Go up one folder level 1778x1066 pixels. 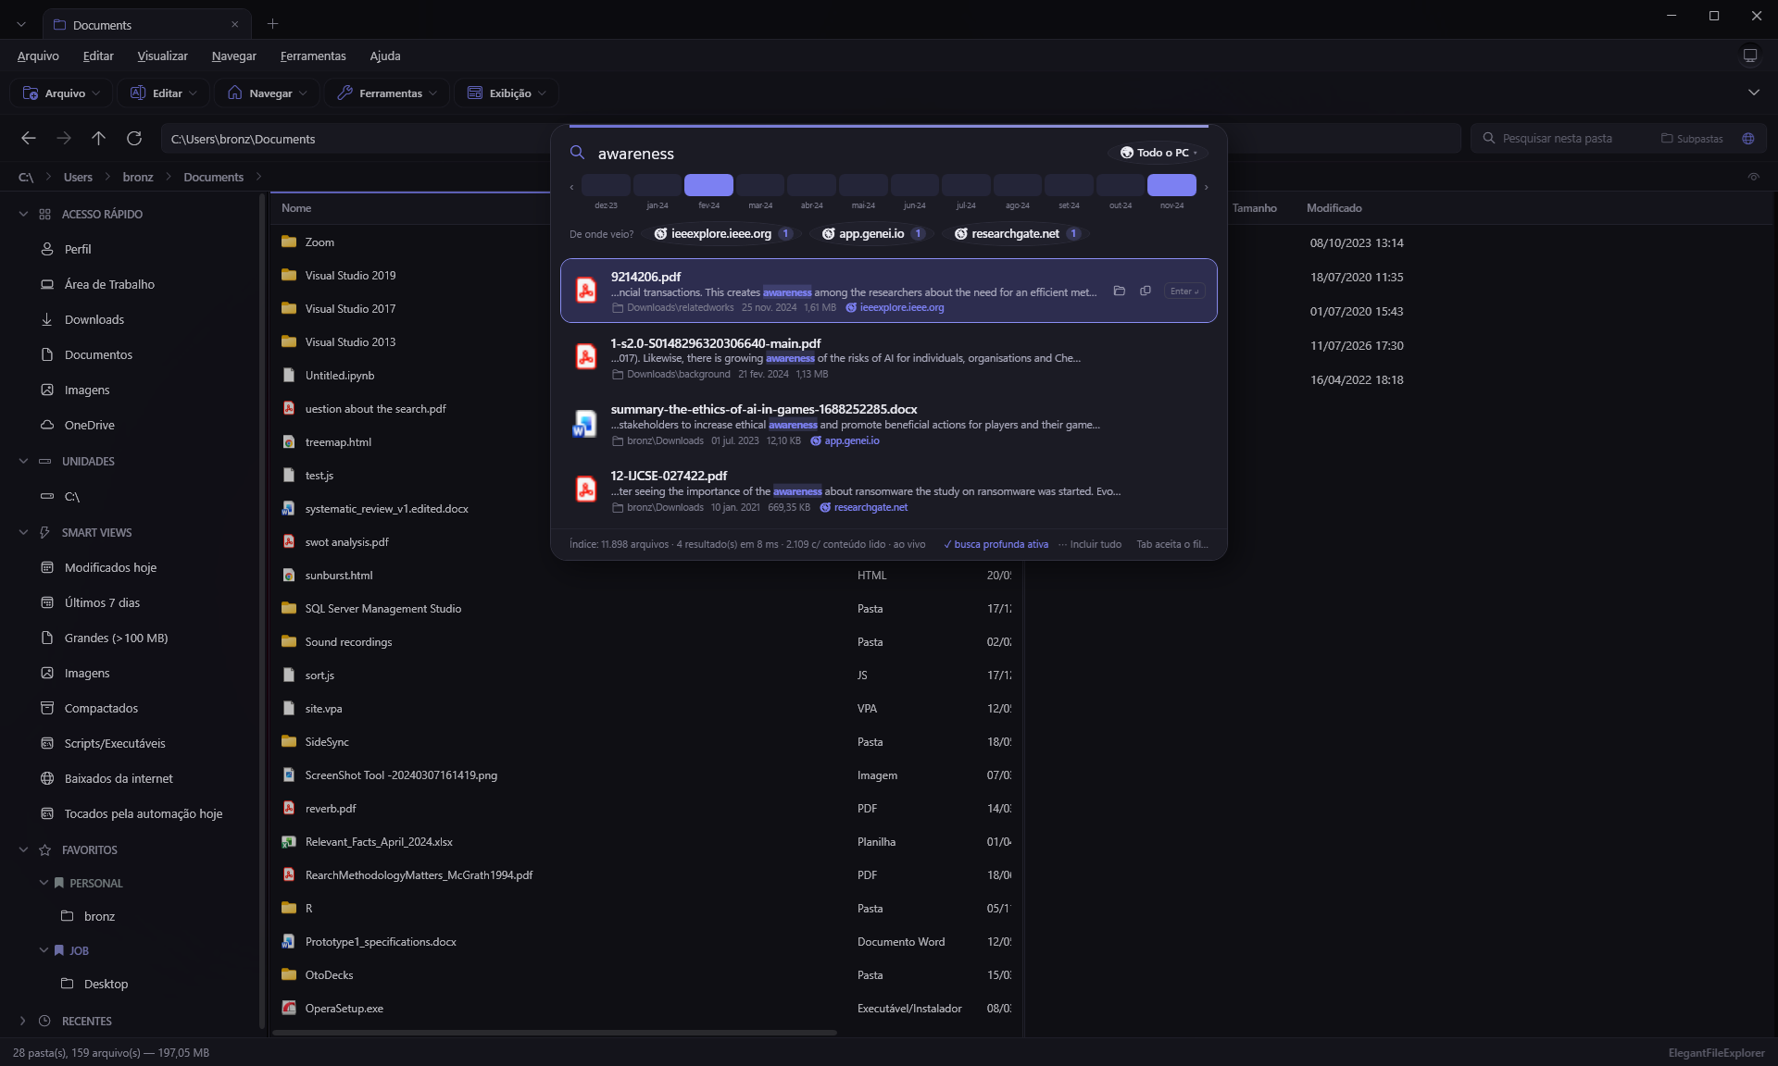click(x=99, y=139)
